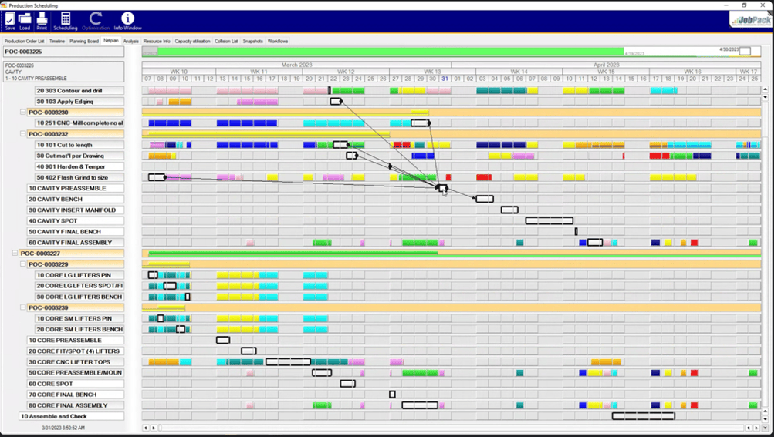This screenshot has width=778, height=440.
Task: Select the POC-0003225 header field
Action: pyautogui.click(x=63, y=52)
